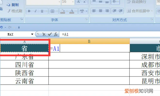Open the font size 16 dropdown
This screenshot has height=96, width=160.
pos(73,2)
